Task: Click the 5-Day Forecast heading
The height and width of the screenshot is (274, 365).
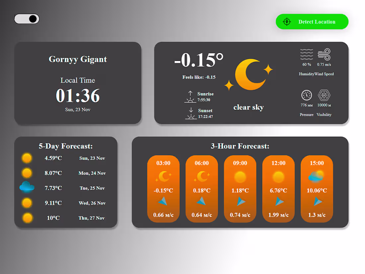Action: 66,146
